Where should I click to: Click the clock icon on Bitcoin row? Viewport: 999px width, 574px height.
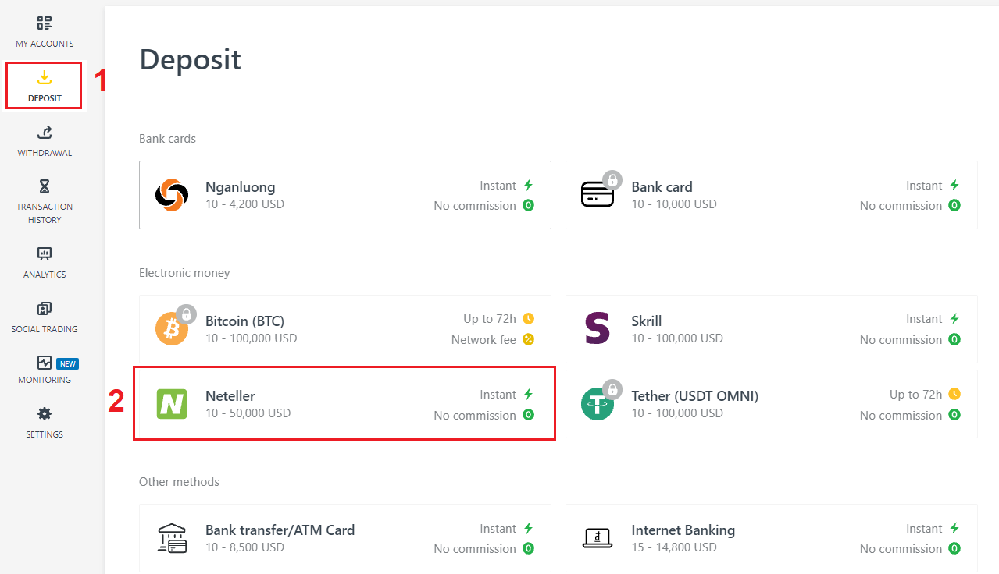coord(529,318)
